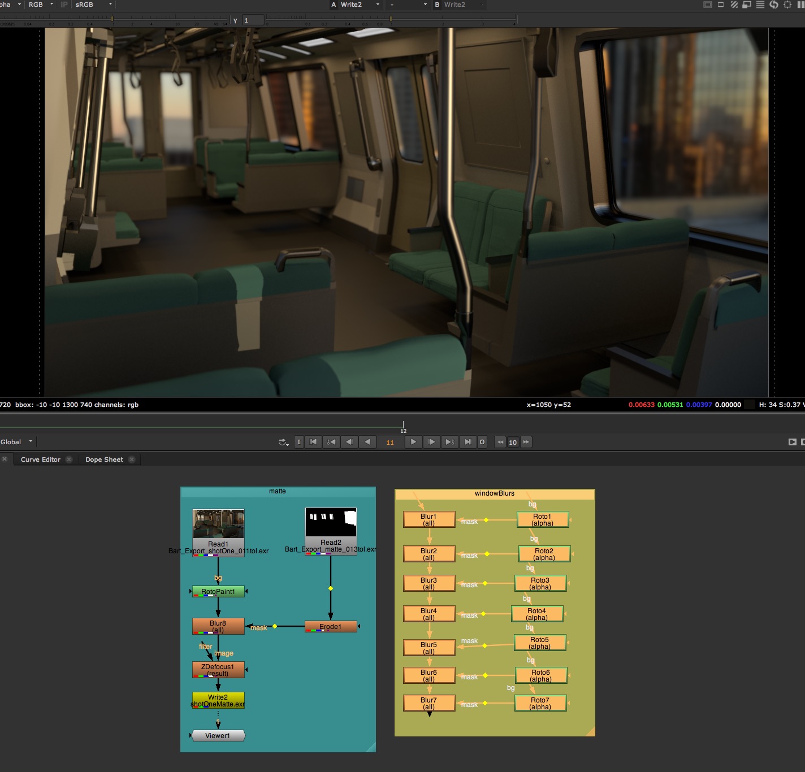Viewport: 805px width, 772px height.
Task: Step back one frame
Action: click(x=349, y=442)
